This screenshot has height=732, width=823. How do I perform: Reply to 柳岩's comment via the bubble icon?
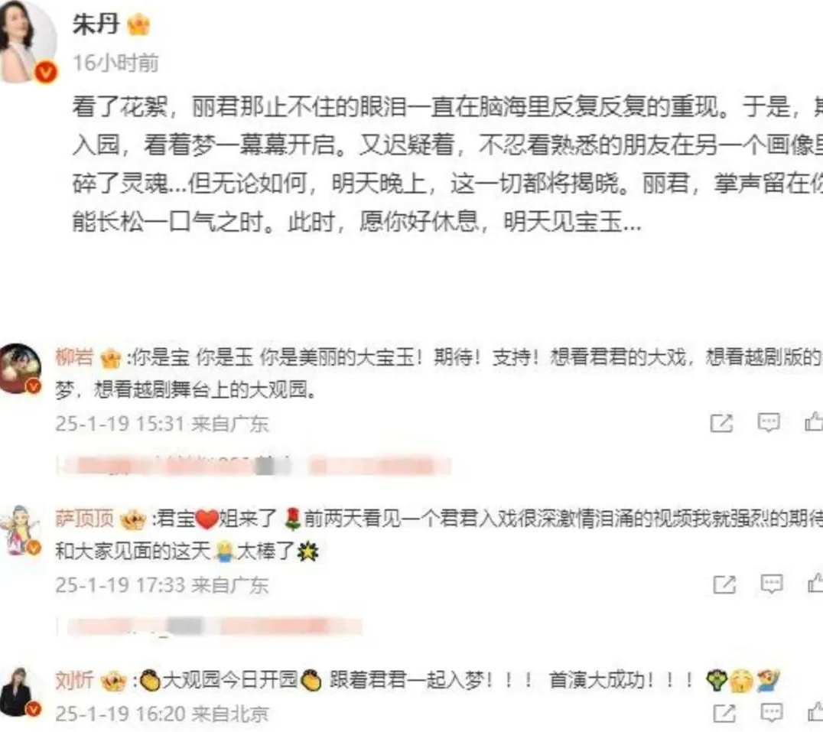click(769, 423)
